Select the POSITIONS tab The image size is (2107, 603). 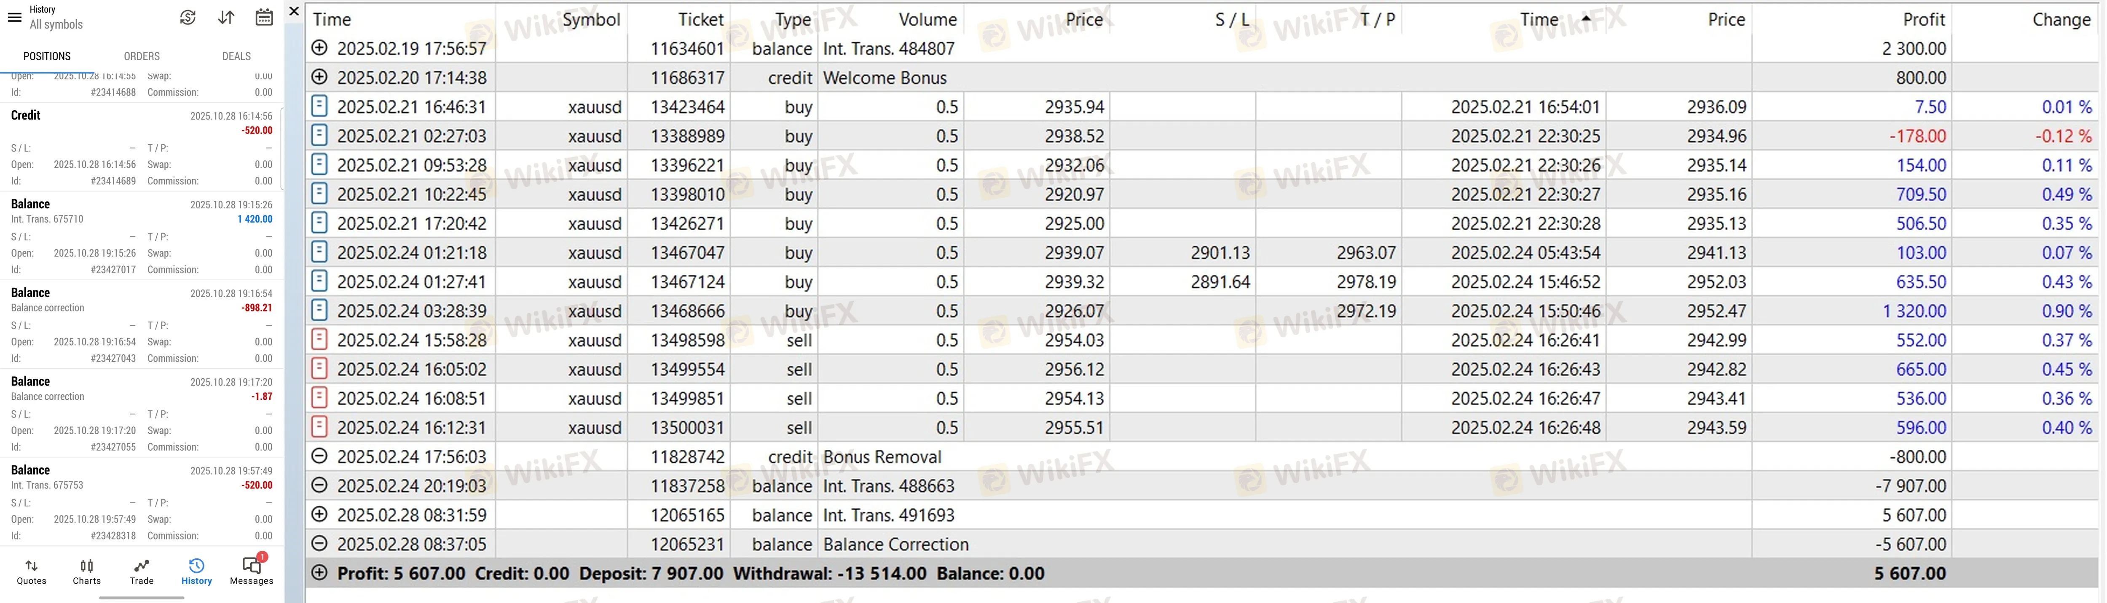(47, 56)
